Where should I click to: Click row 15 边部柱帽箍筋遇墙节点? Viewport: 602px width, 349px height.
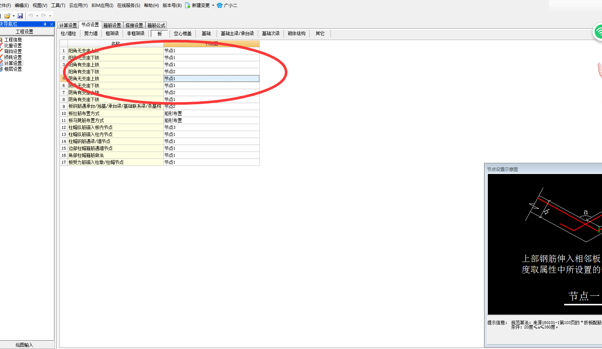tap(116, 148)
